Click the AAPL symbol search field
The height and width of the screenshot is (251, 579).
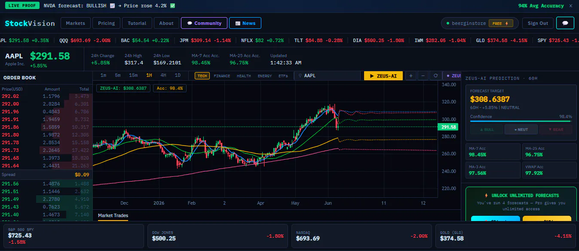(x=327, y=76)
